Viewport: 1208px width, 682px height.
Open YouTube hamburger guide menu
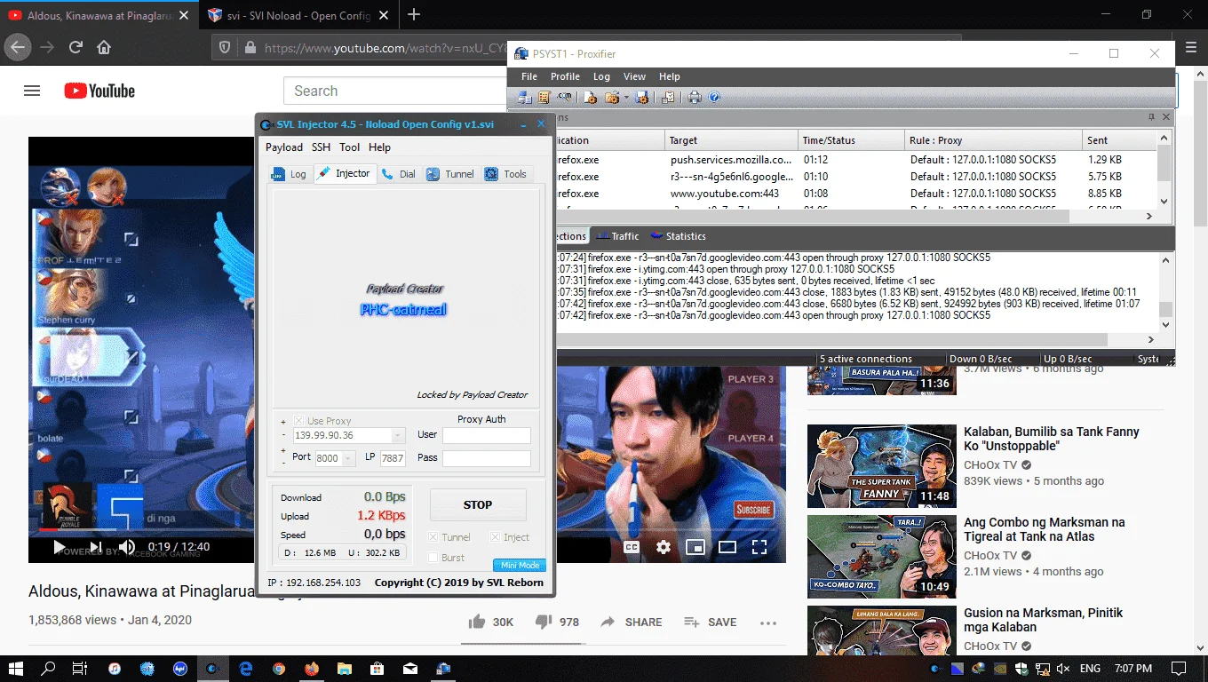(x=32, y=91)
